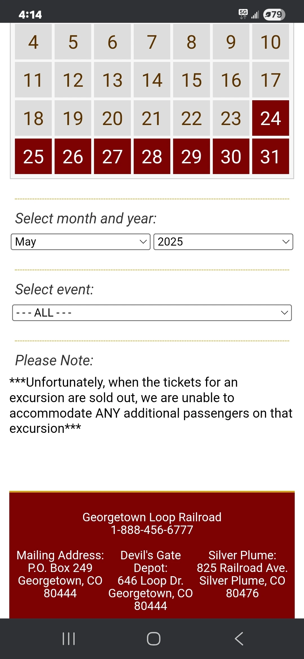Tap the Silver Plume address
Image resolution: width=304 pixels, height=659 pixels.
[242, 574]
